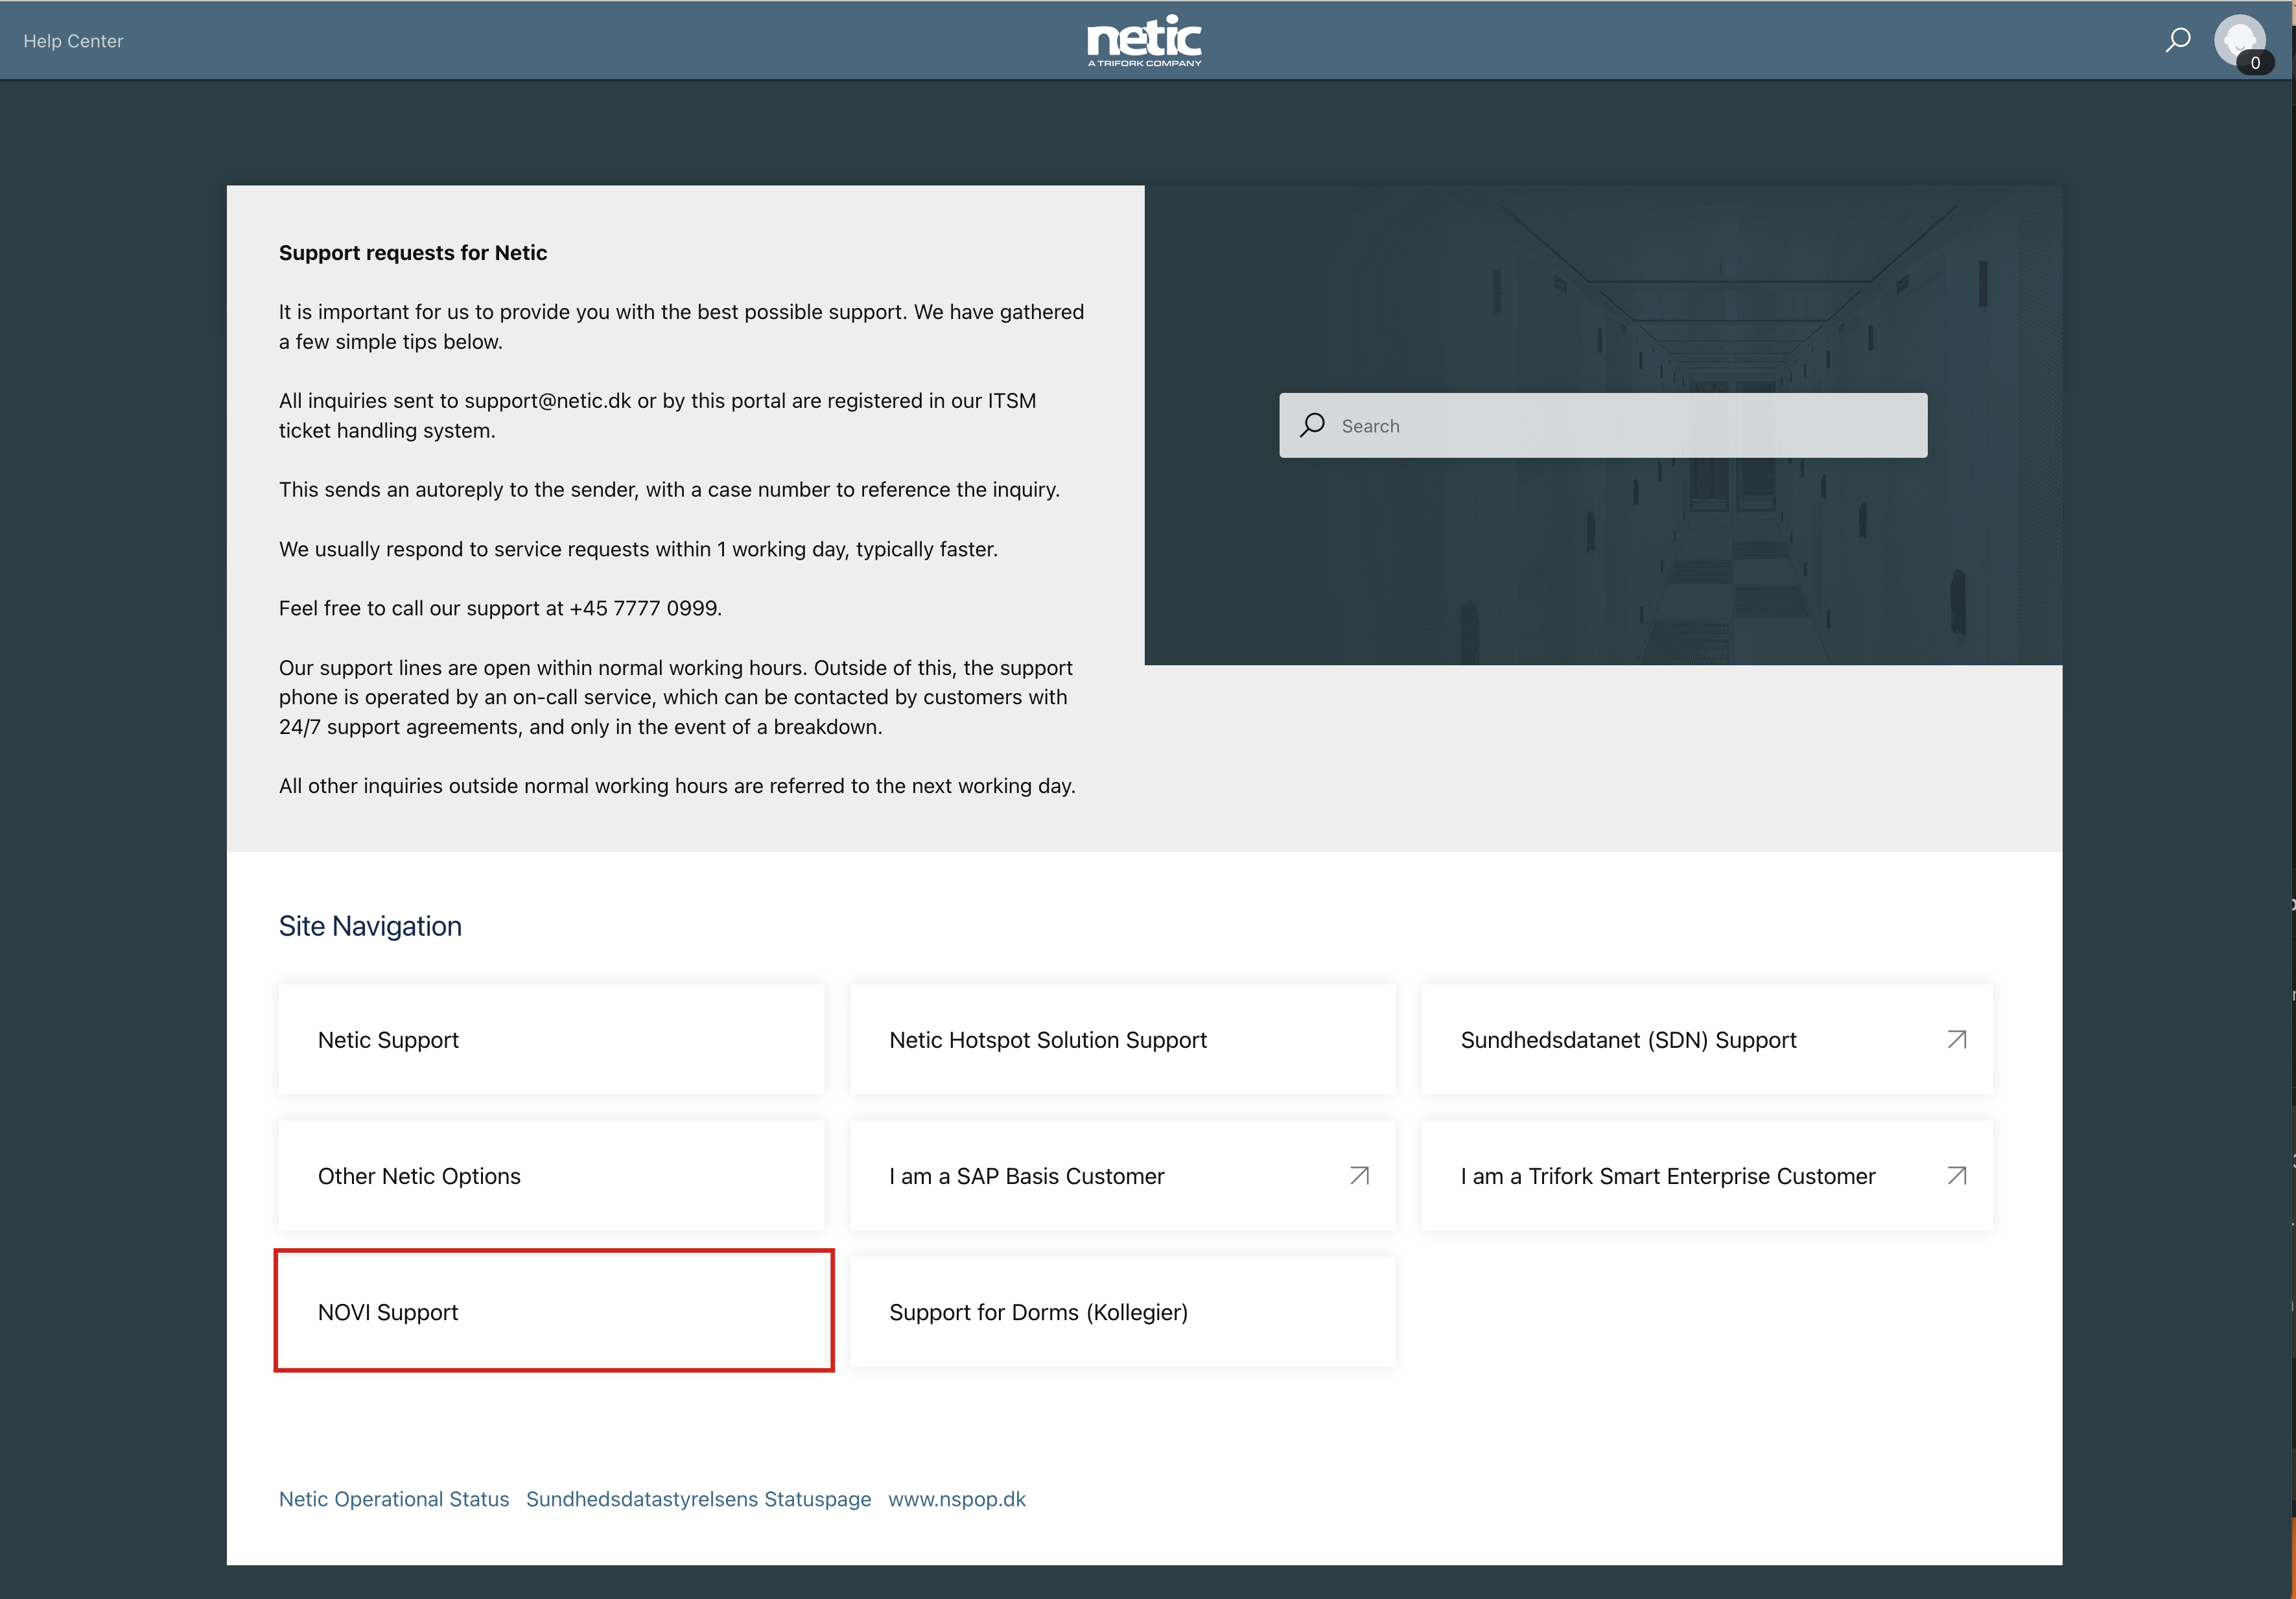Click external arrow on Trifork Smart Enterprise card
This screenshot has height=1599, width=2296.
pos(1956,1175)
